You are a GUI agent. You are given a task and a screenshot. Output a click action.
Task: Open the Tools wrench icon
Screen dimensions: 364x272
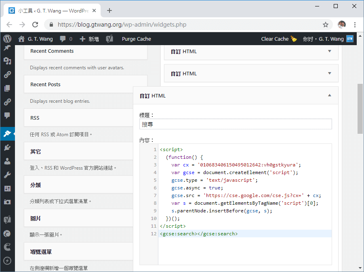coord(7,174)
